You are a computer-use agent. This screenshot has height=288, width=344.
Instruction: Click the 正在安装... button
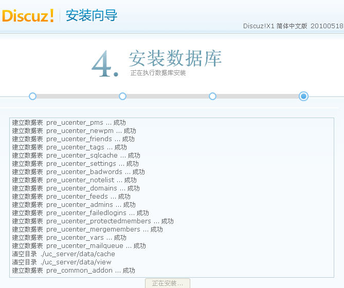[x=168, y=283]
